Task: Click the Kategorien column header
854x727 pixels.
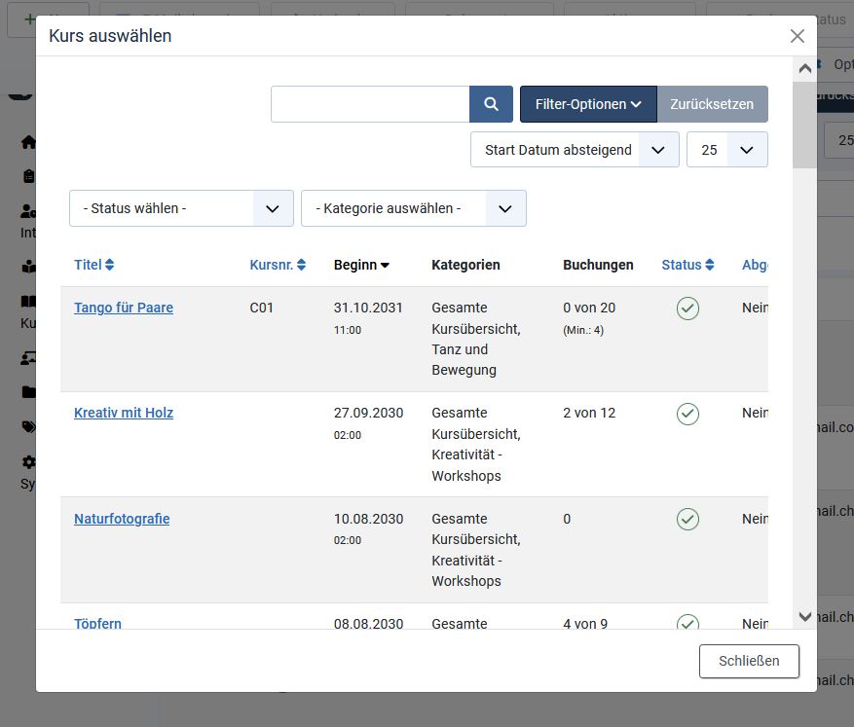Action: pyautogui.click(x=465, y=265)
